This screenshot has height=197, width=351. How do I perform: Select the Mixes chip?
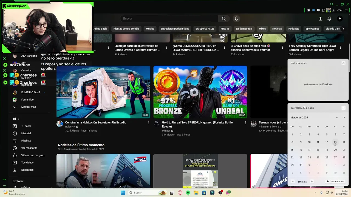coord(262,29)
